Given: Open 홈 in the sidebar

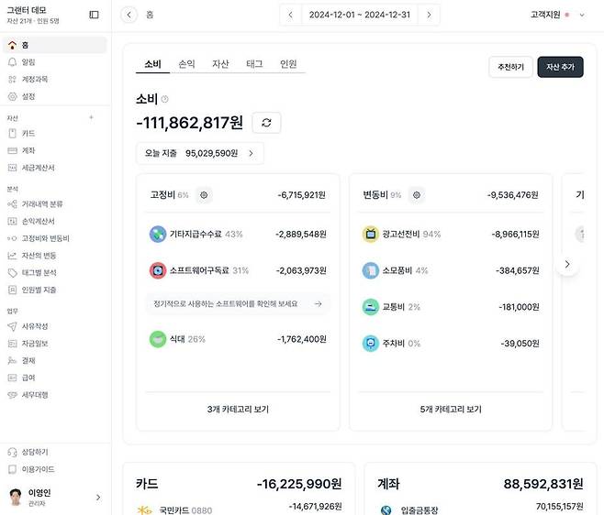Looking at the screenshot, I should point(54,45).
